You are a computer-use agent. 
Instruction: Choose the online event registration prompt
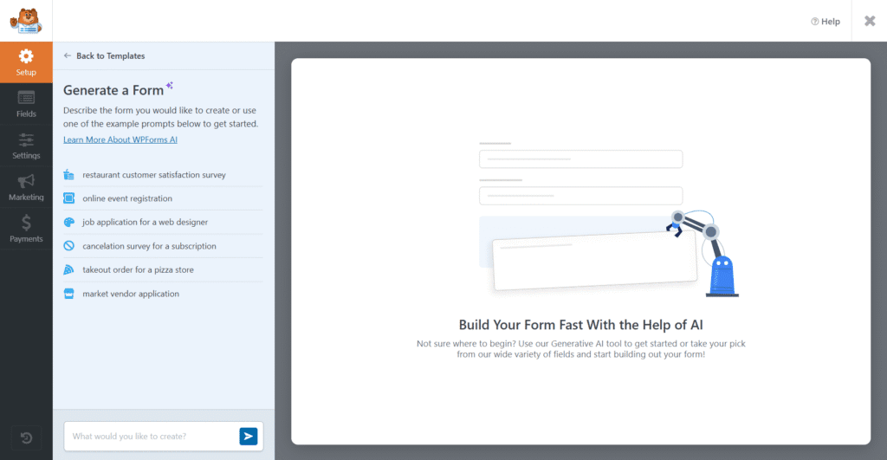tap(127, 198)
